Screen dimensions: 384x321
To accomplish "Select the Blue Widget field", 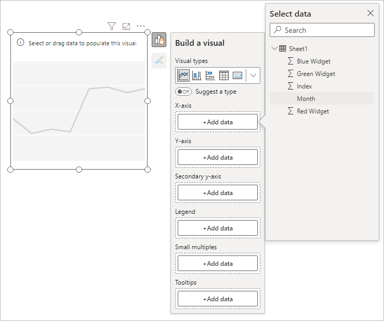I will [x=322, y=61].
